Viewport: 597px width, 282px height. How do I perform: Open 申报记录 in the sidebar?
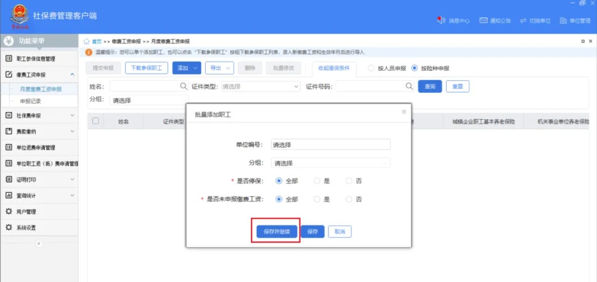(30, 101)
